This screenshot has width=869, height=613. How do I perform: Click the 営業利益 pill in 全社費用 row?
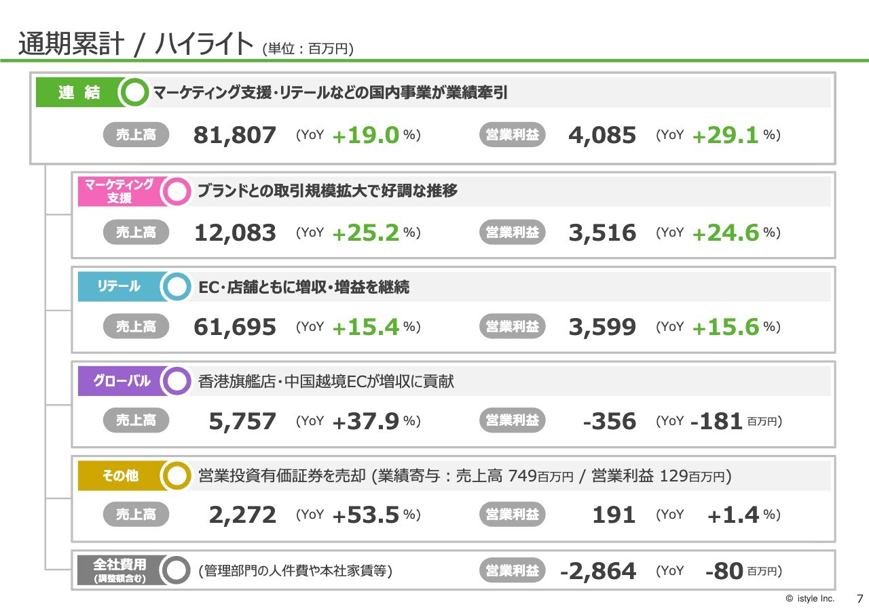[x=513, y=571]
